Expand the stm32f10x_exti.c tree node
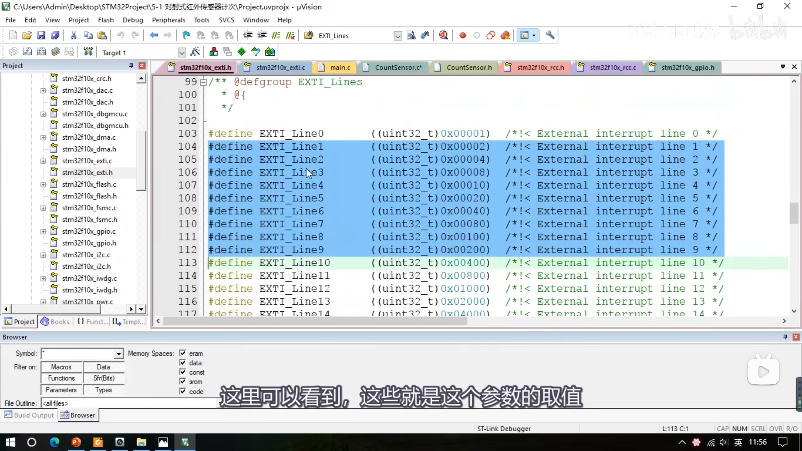802x451 pixels. tap(43, 161)
